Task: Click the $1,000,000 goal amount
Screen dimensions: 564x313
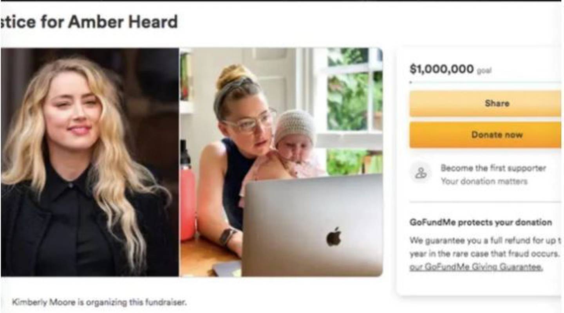Action: (x=442, y=69)
